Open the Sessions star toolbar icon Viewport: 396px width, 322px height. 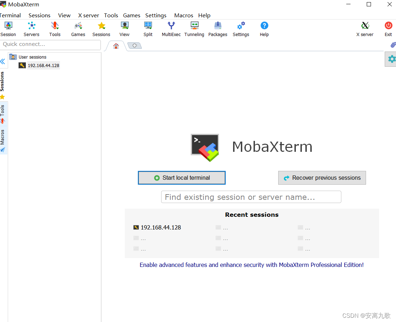[x=101, y=29]
